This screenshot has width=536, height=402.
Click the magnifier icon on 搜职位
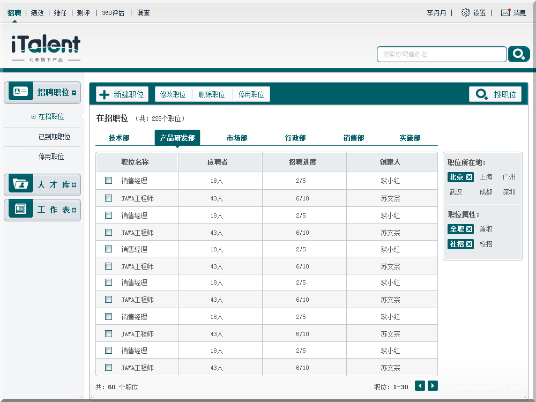[482, 94]
